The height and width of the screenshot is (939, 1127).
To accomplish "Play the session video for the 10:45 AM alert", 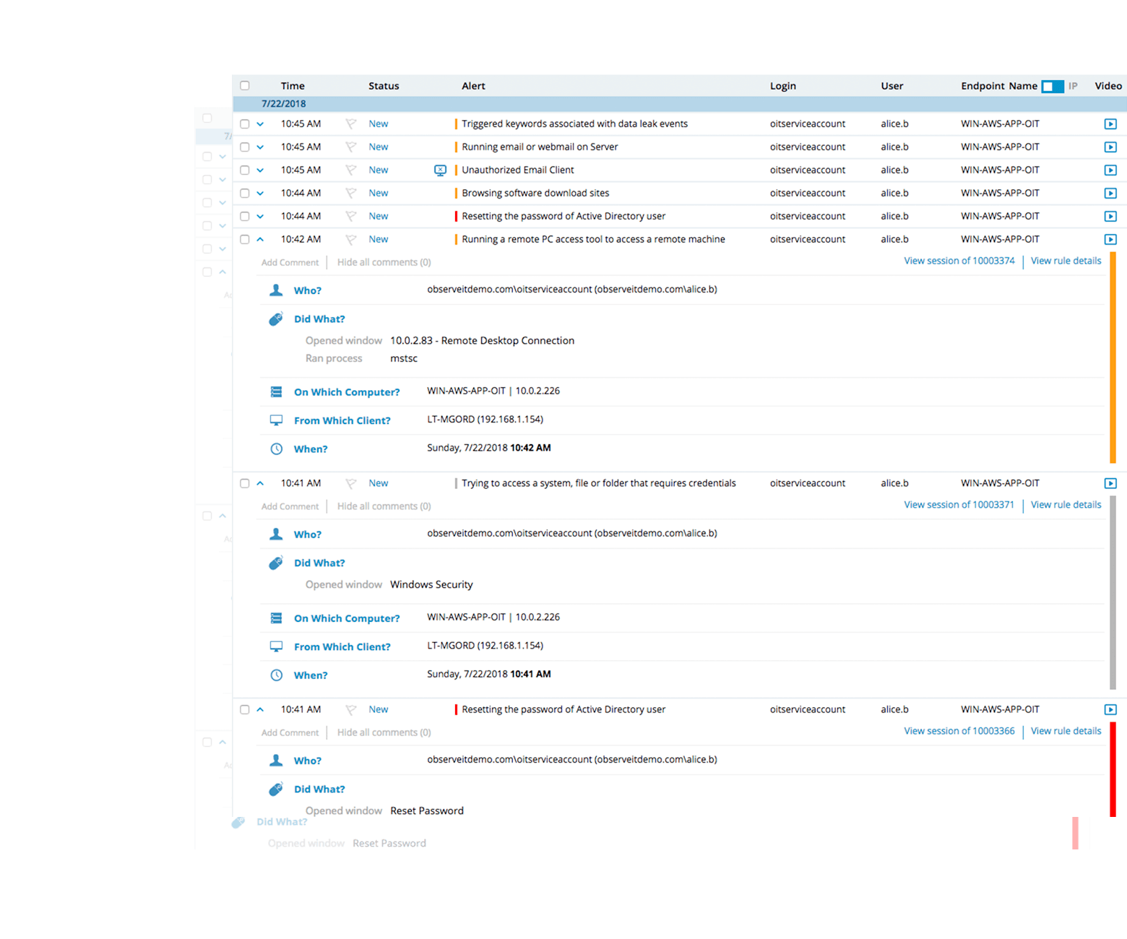I will (x=1110, y=124).
